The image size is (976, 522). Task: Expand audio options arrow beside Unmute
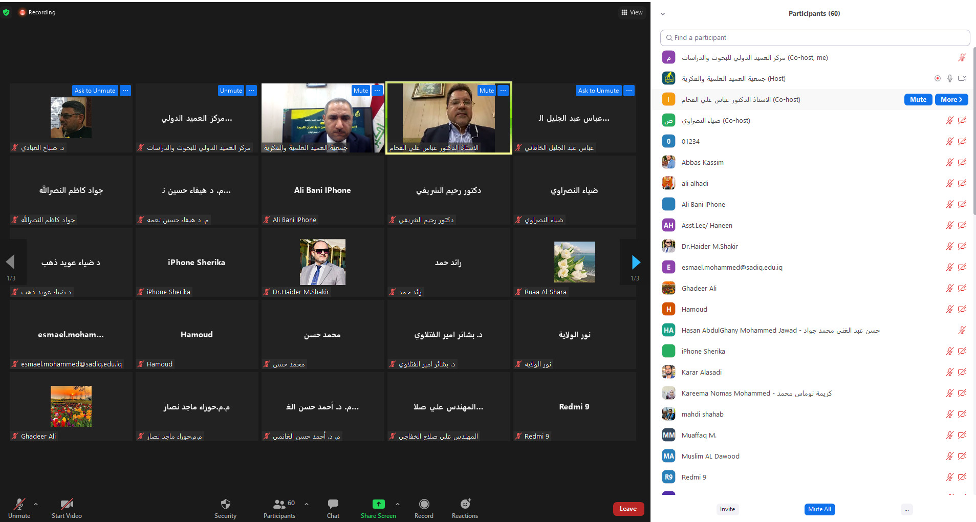[x=36, y=504]
